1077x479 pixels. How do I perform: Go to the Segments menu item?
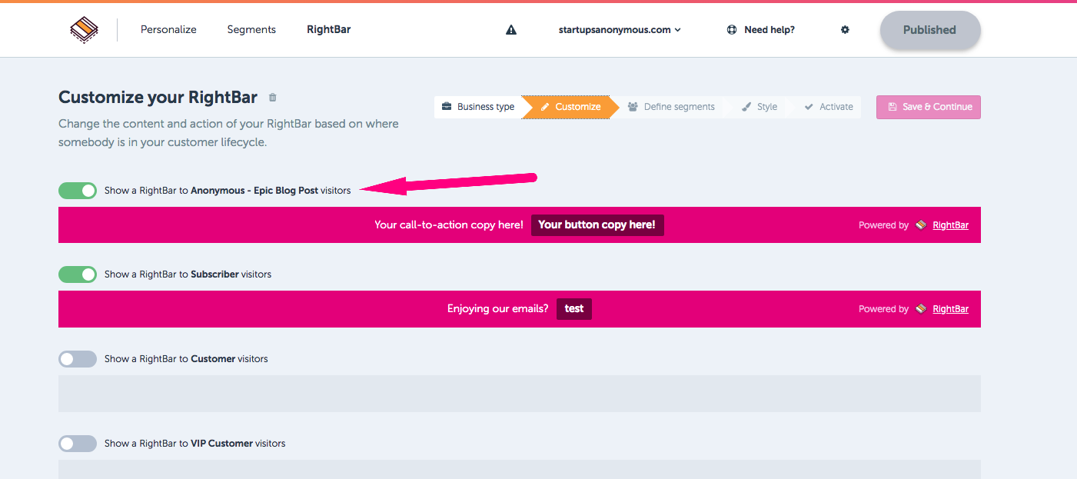[x=251, y=30]
